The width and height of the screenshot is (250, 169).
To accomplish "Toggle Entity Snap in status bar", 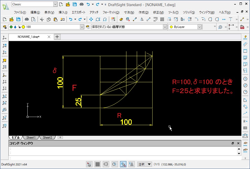I will 123,164.
